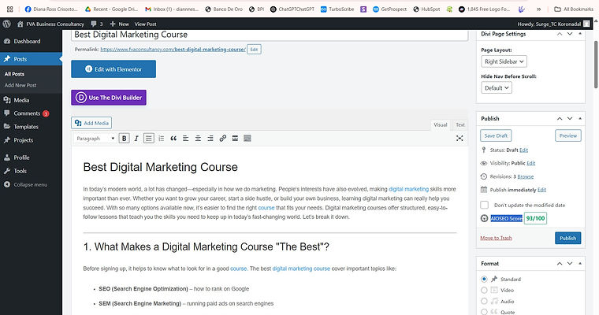
Task: Apply italic formatting in the editor
Action: coord(136,139)
